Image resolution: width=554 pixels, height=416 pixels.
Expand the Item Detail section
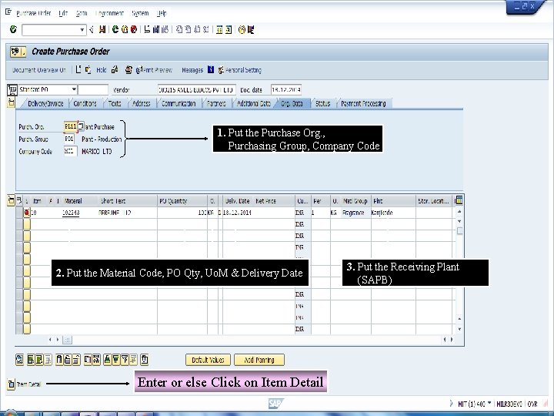11,384
